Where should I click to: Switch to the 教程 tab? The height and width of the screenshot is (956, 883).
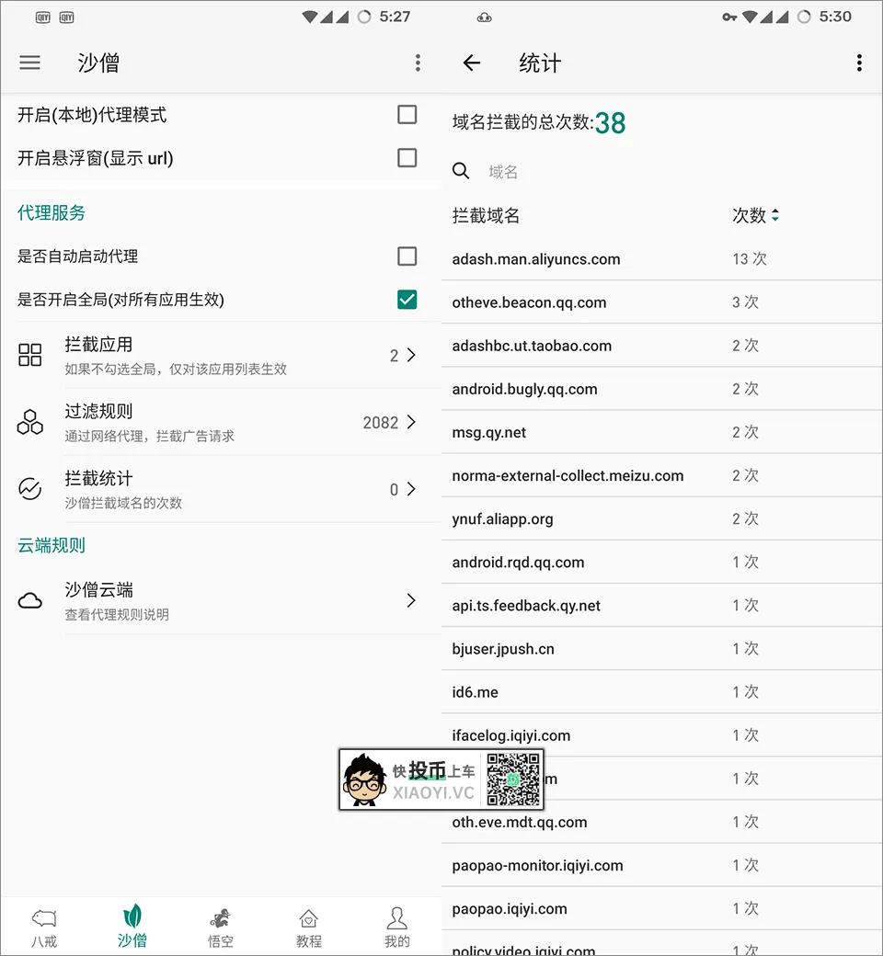click(x=309, y=928)
